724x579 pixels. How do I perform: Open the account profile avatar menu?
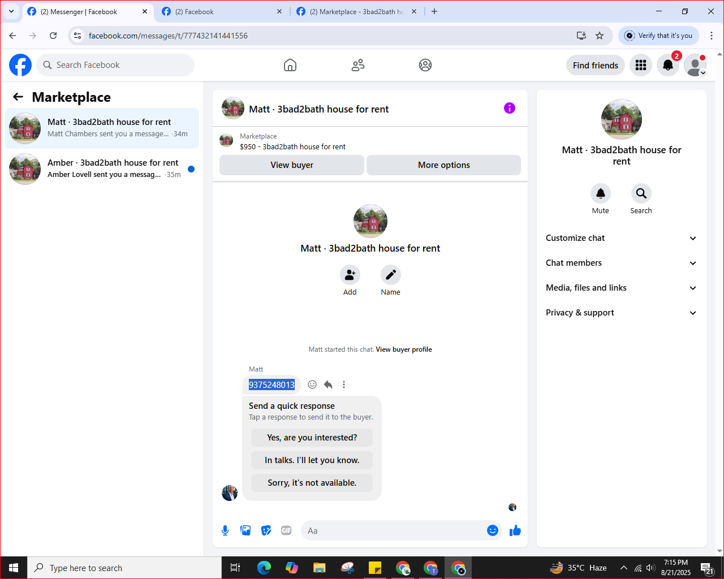pyautogui.click(x=695, y=65)
